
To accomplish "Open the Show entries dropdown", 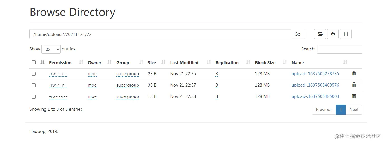I will click(x=51, y=49).
